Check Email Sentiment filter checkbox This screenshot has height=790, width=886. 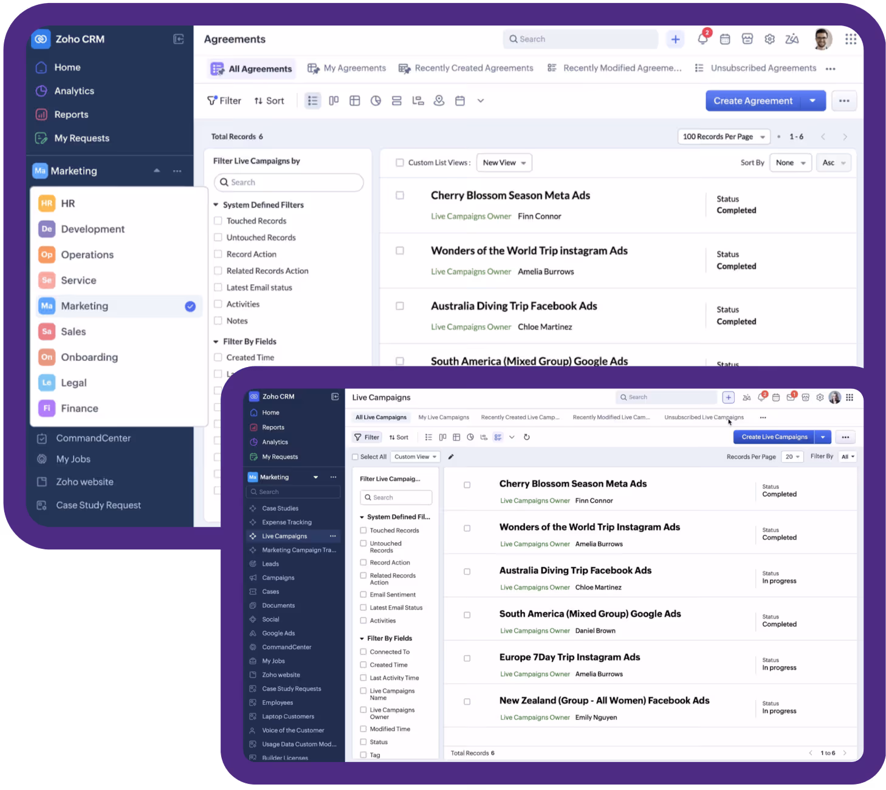click(363, 595)
